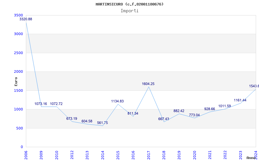
Task: Click the Importi subtitle
Action: [129, 11]
